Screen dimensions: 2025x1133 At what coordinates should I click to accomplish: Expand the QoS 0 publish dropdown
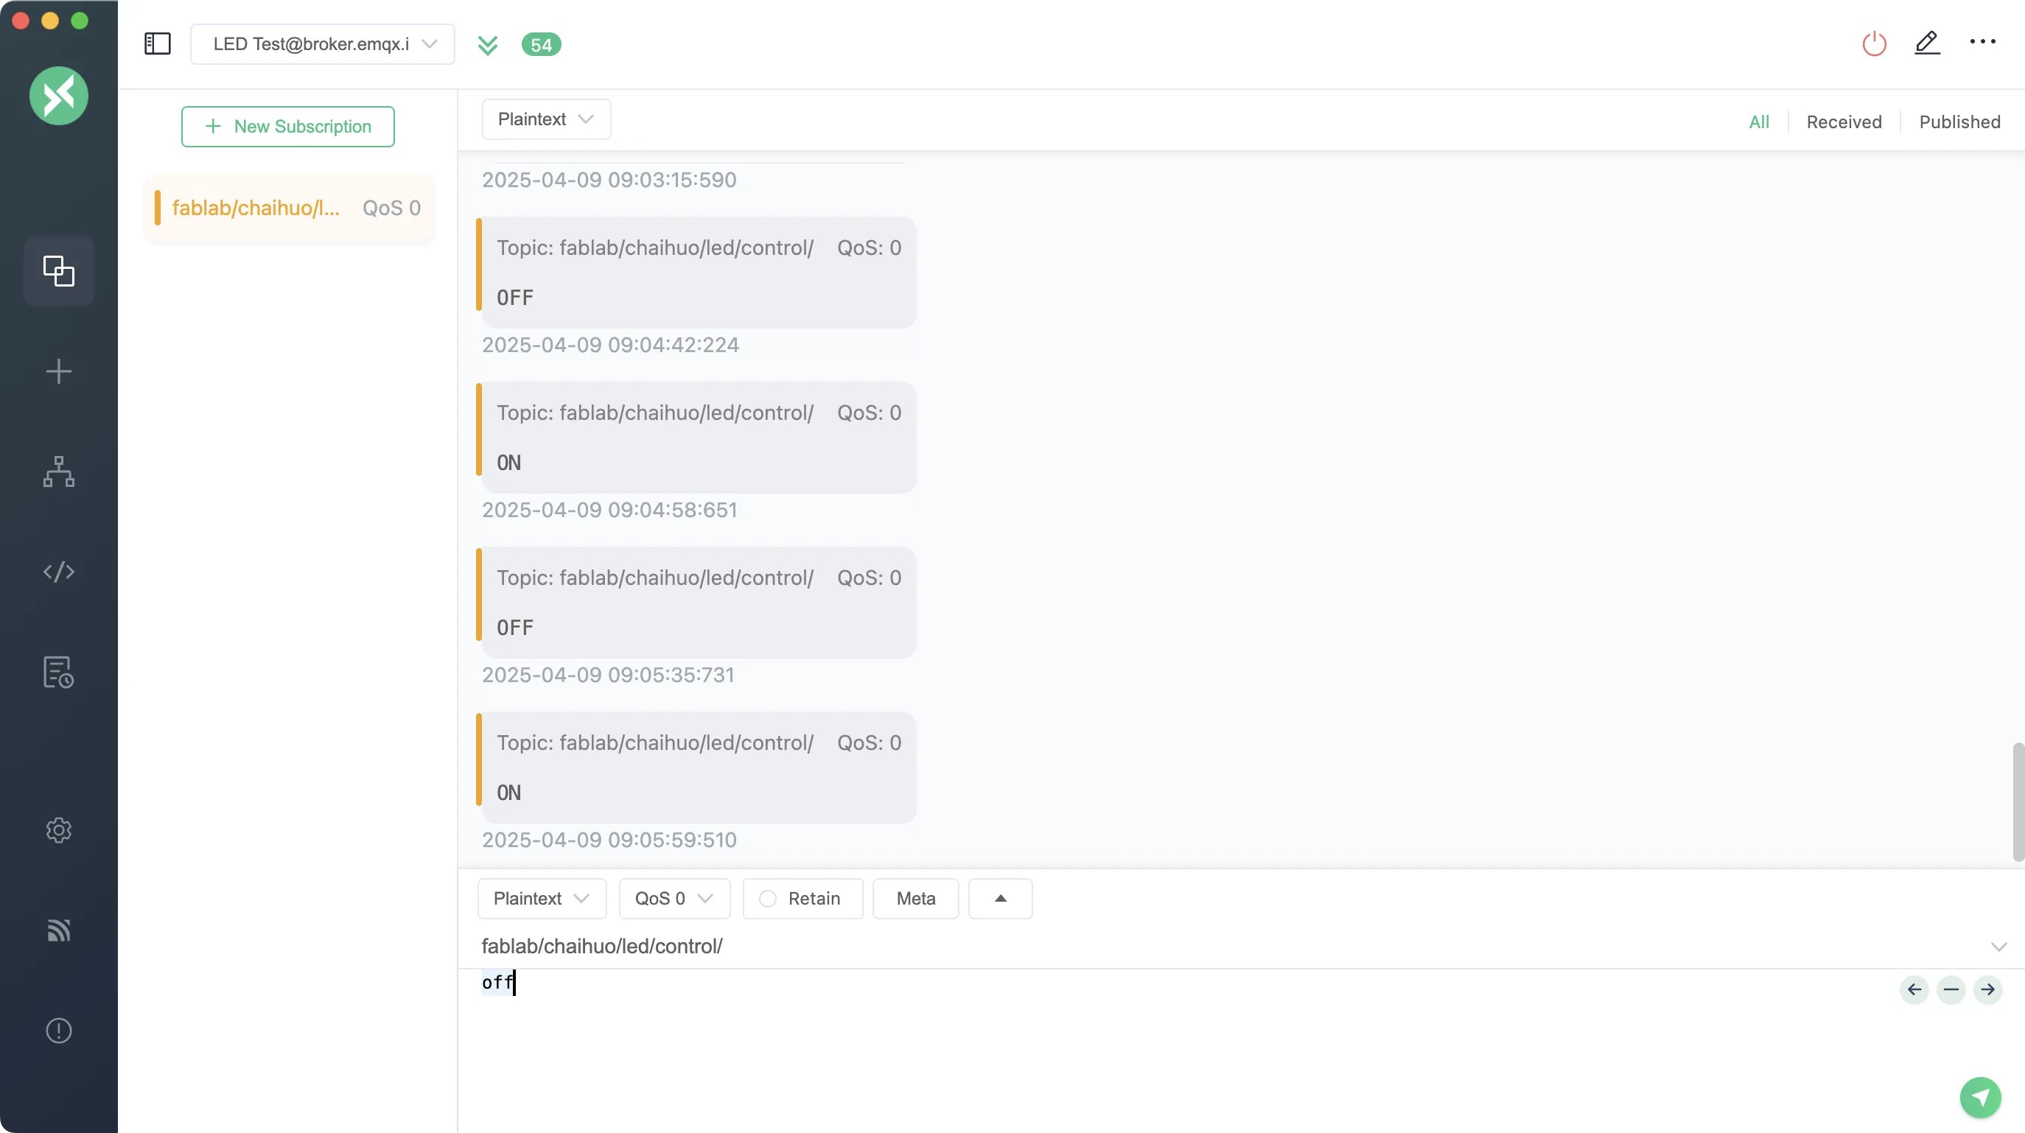click(674, 898)
